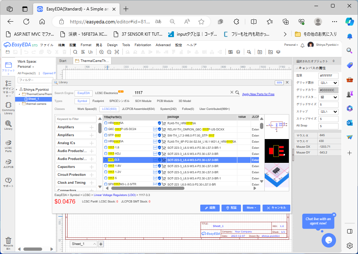Select the SCH Module type filter
The image size is (358, 254).
pos(143,101)
